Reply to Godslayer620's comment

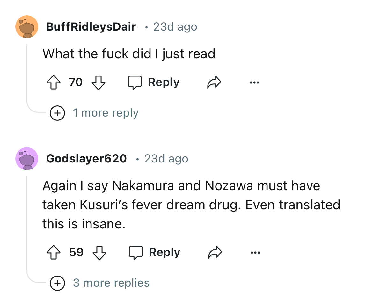[155, 253]
